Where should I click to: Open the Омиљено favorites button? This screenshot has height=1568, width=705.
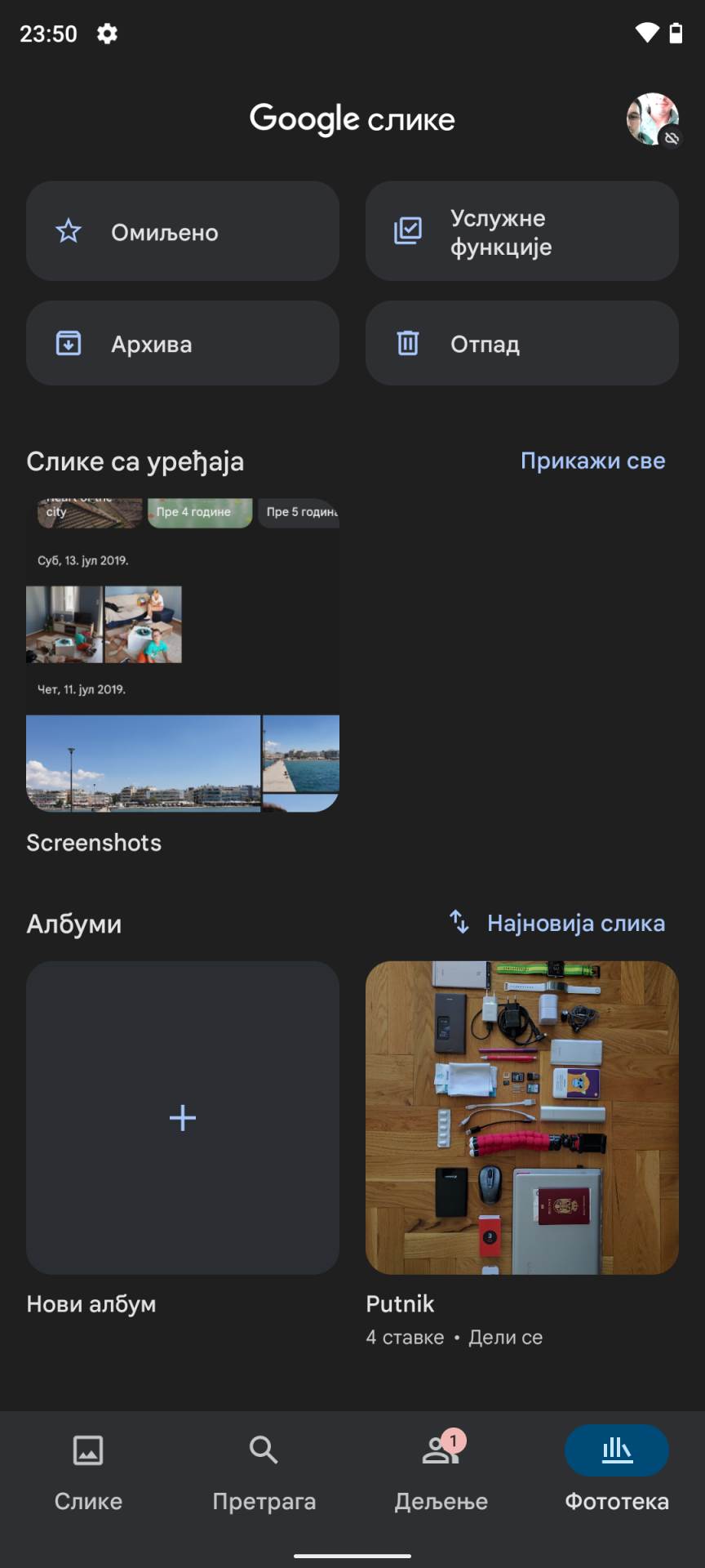pyautogui.click(x=183, y=231)
